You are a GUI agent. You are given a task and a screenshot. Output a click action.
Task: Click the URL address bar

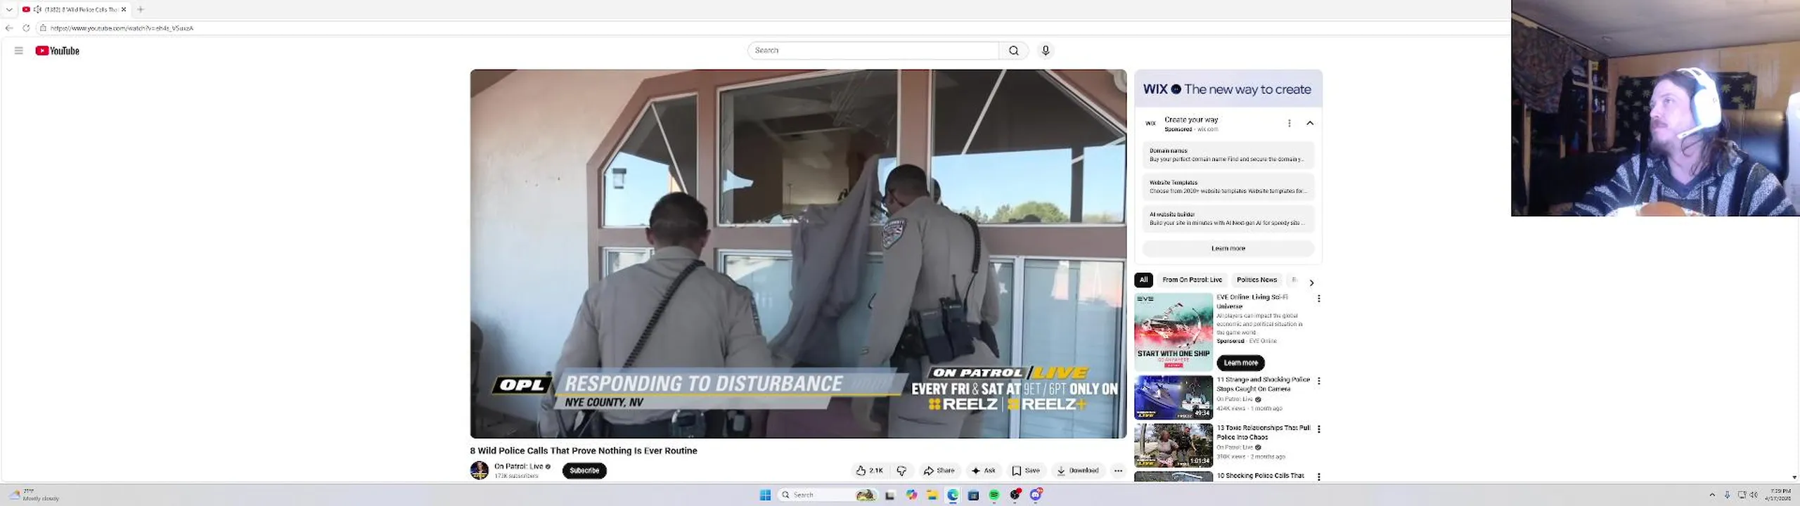[773, 28]
